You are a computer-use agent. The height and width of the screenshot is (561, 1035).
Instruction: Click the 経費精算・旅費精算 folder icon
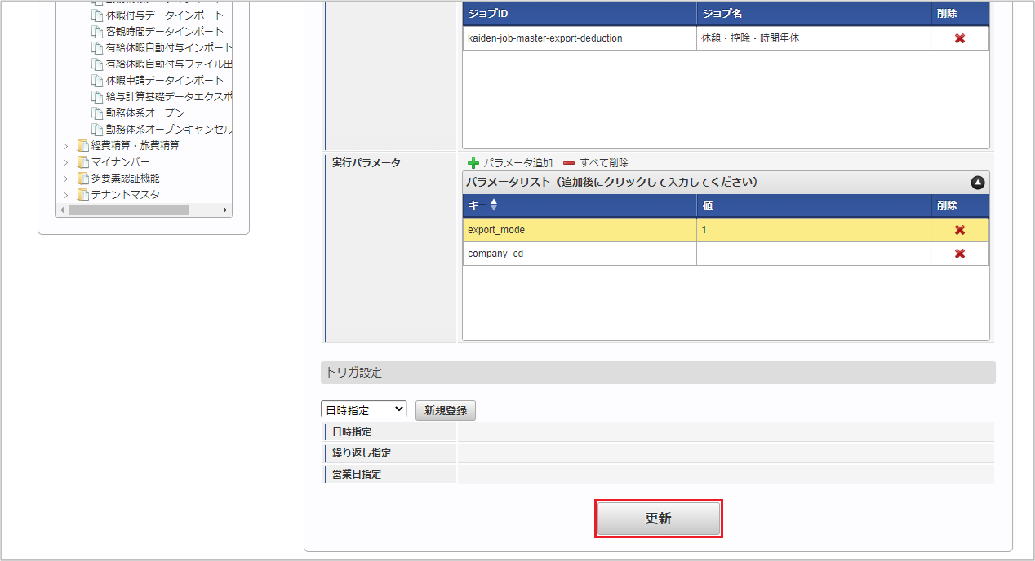point(82,145)
